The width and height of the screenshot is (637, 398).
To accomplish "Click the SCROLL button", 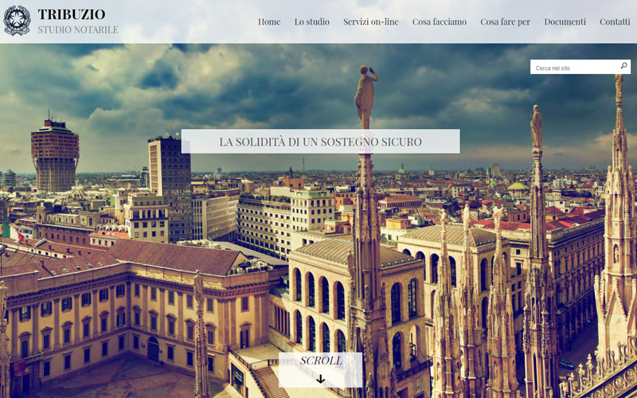I will click(321, 370).
